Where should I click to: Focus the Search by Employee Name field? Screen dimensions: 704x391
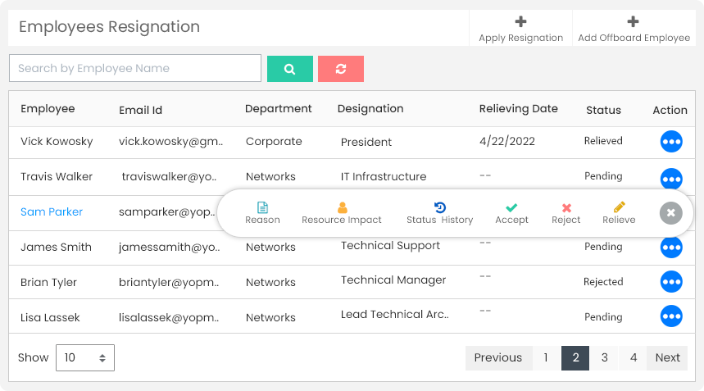[x=135, y=68]
